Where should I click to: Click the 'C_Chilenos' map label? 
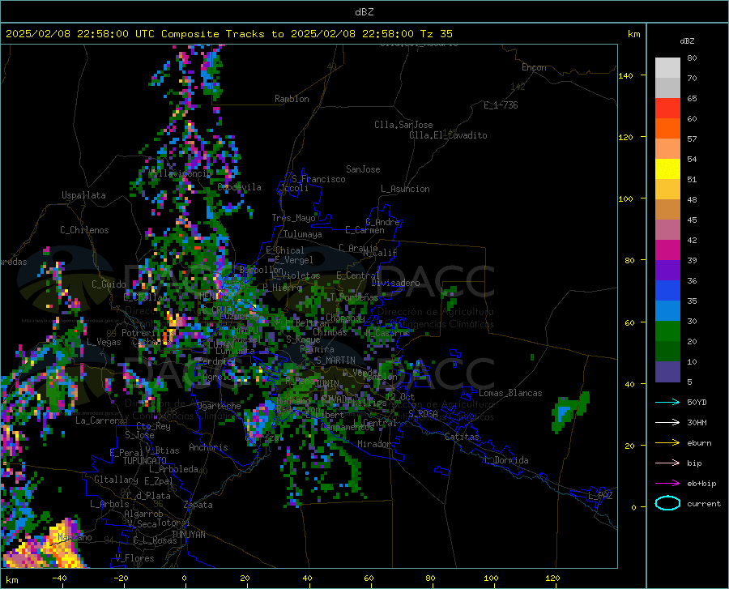84,230
